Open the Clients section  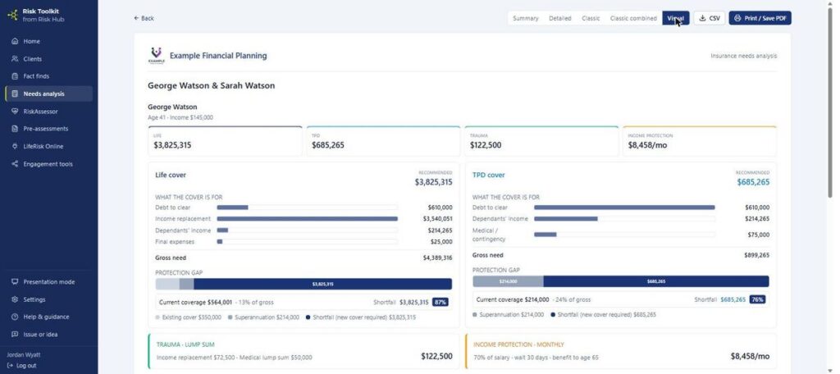coord(48,59)
